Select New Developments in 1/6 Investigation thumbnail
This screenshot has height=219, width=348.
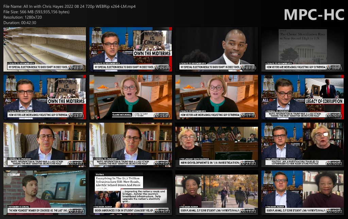tap(216, 145)
